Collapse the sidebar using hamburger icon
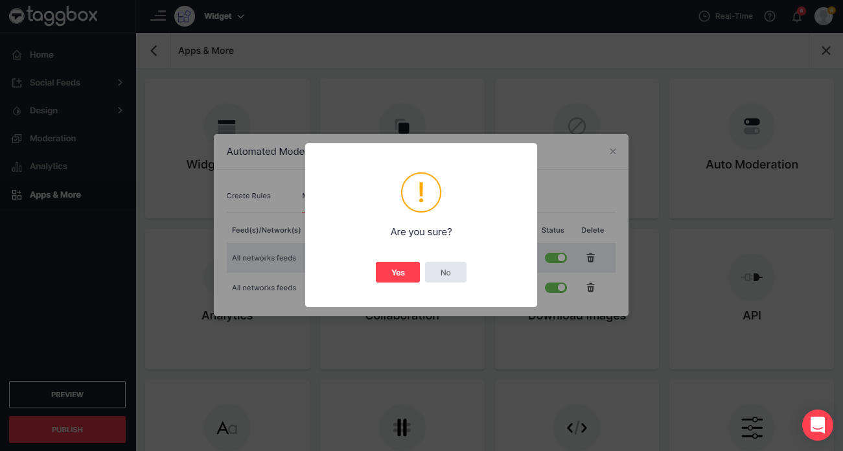 click(158, 16)
